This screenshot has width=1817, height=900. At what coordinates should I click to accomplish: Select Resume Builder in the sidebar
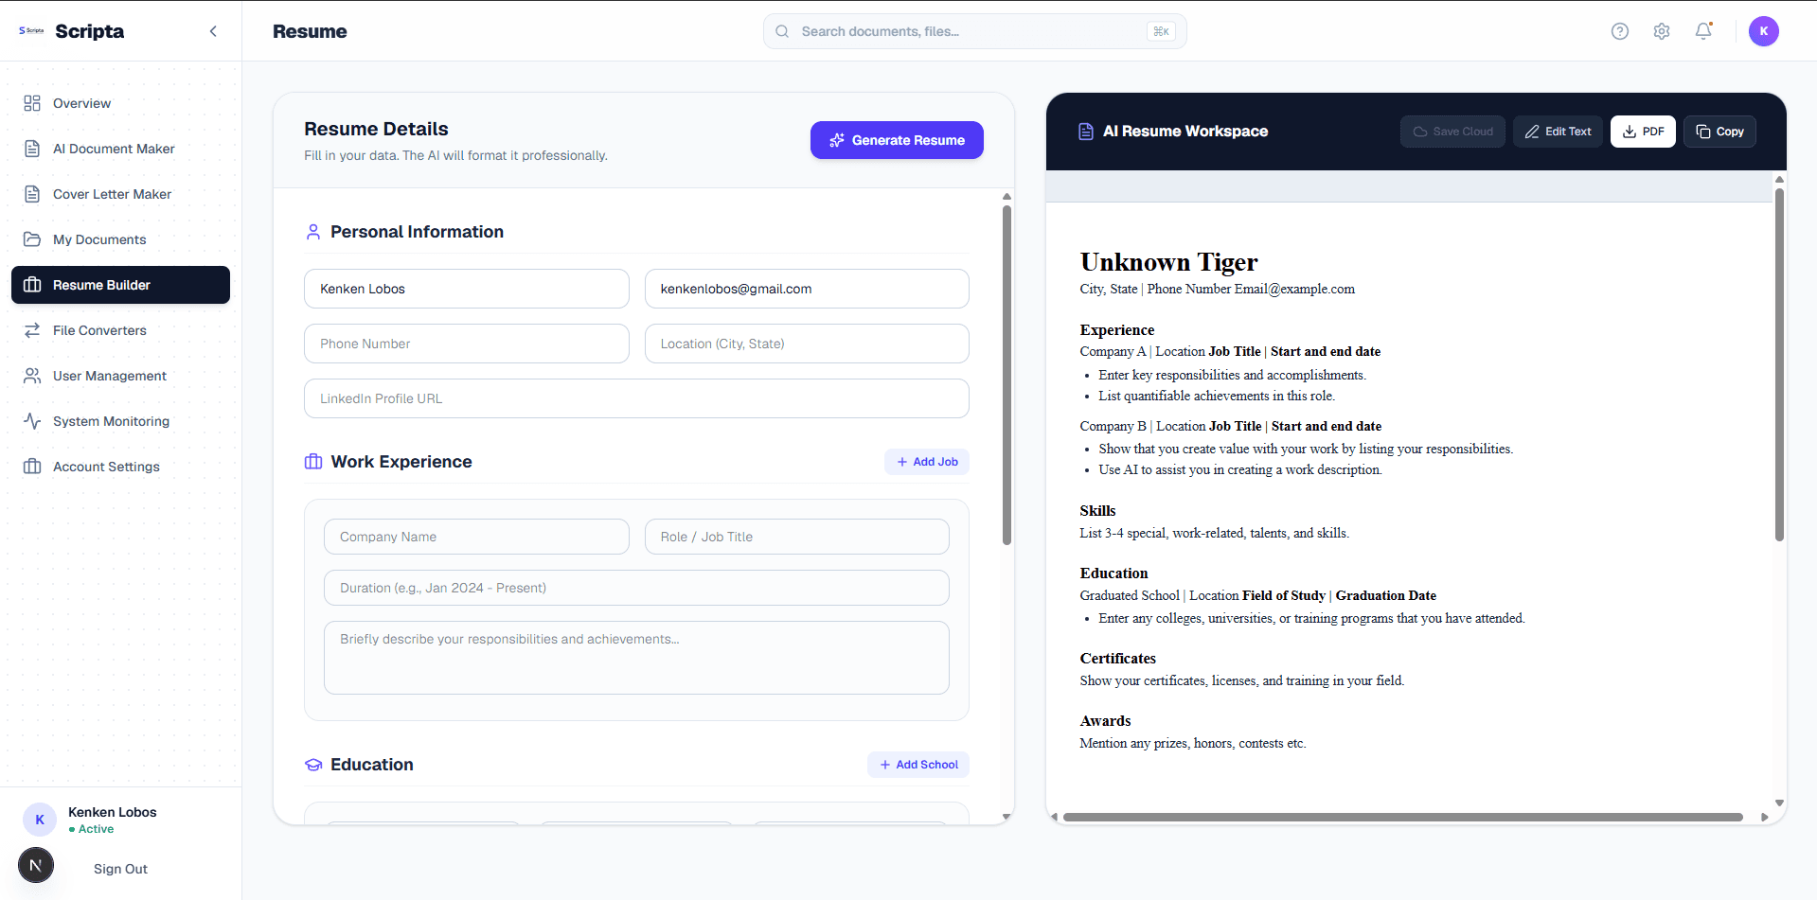[x=120, y=285]
